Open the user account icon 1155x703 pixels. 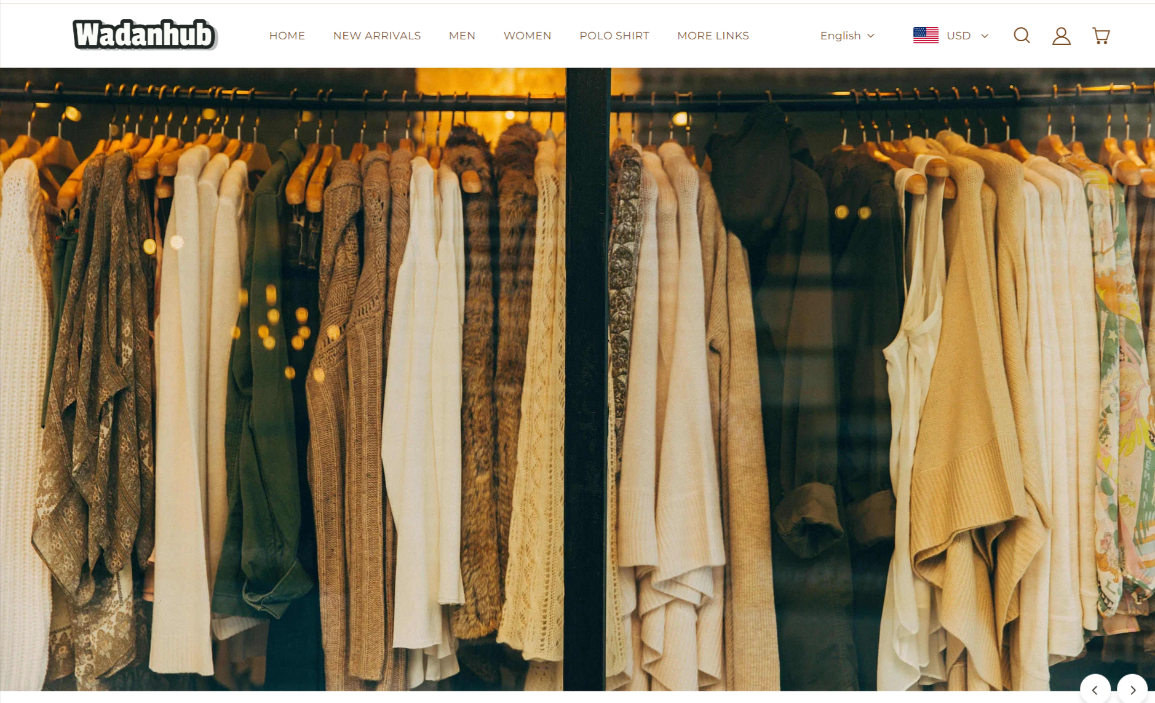[1061, 36]
